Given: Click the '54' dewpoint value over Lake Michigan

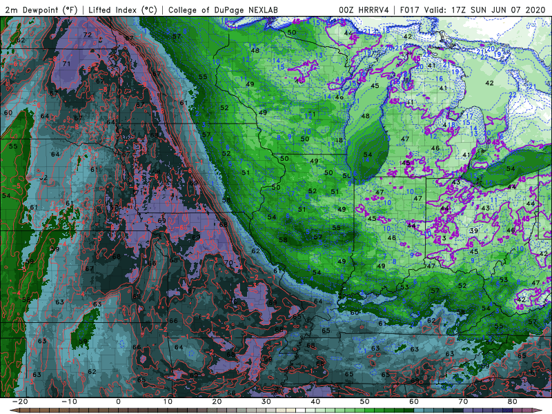Looking at the screenshot, I should point(368,154).
